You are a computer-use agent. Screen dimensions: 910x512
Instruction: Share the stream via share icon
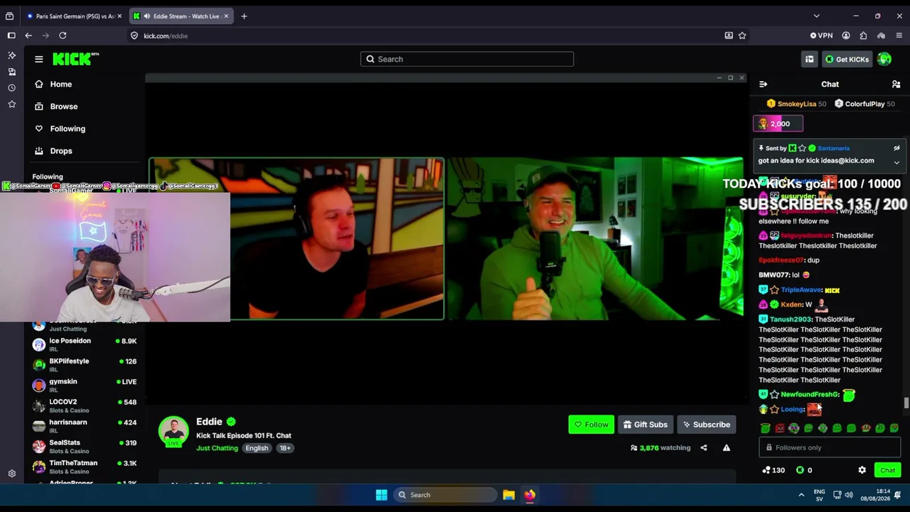(x=704, y=448)
